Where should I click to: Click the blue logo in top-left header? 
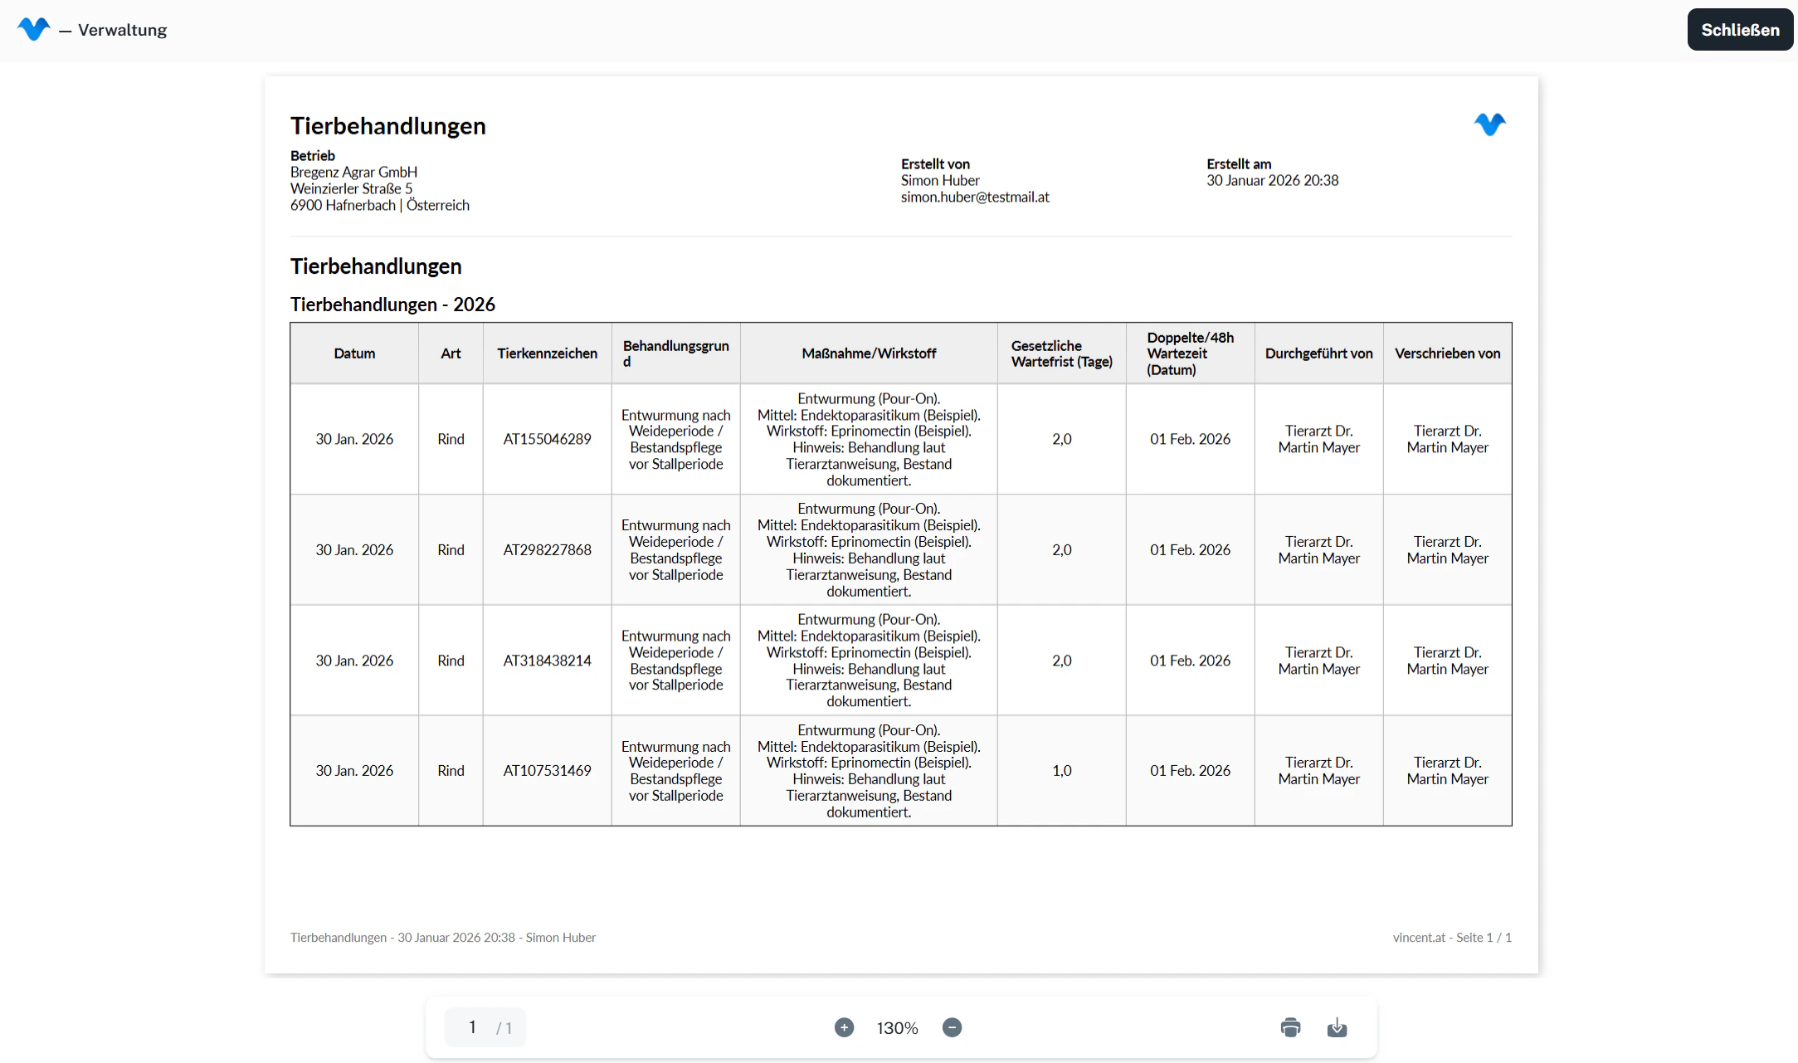(x=33, y=29)
